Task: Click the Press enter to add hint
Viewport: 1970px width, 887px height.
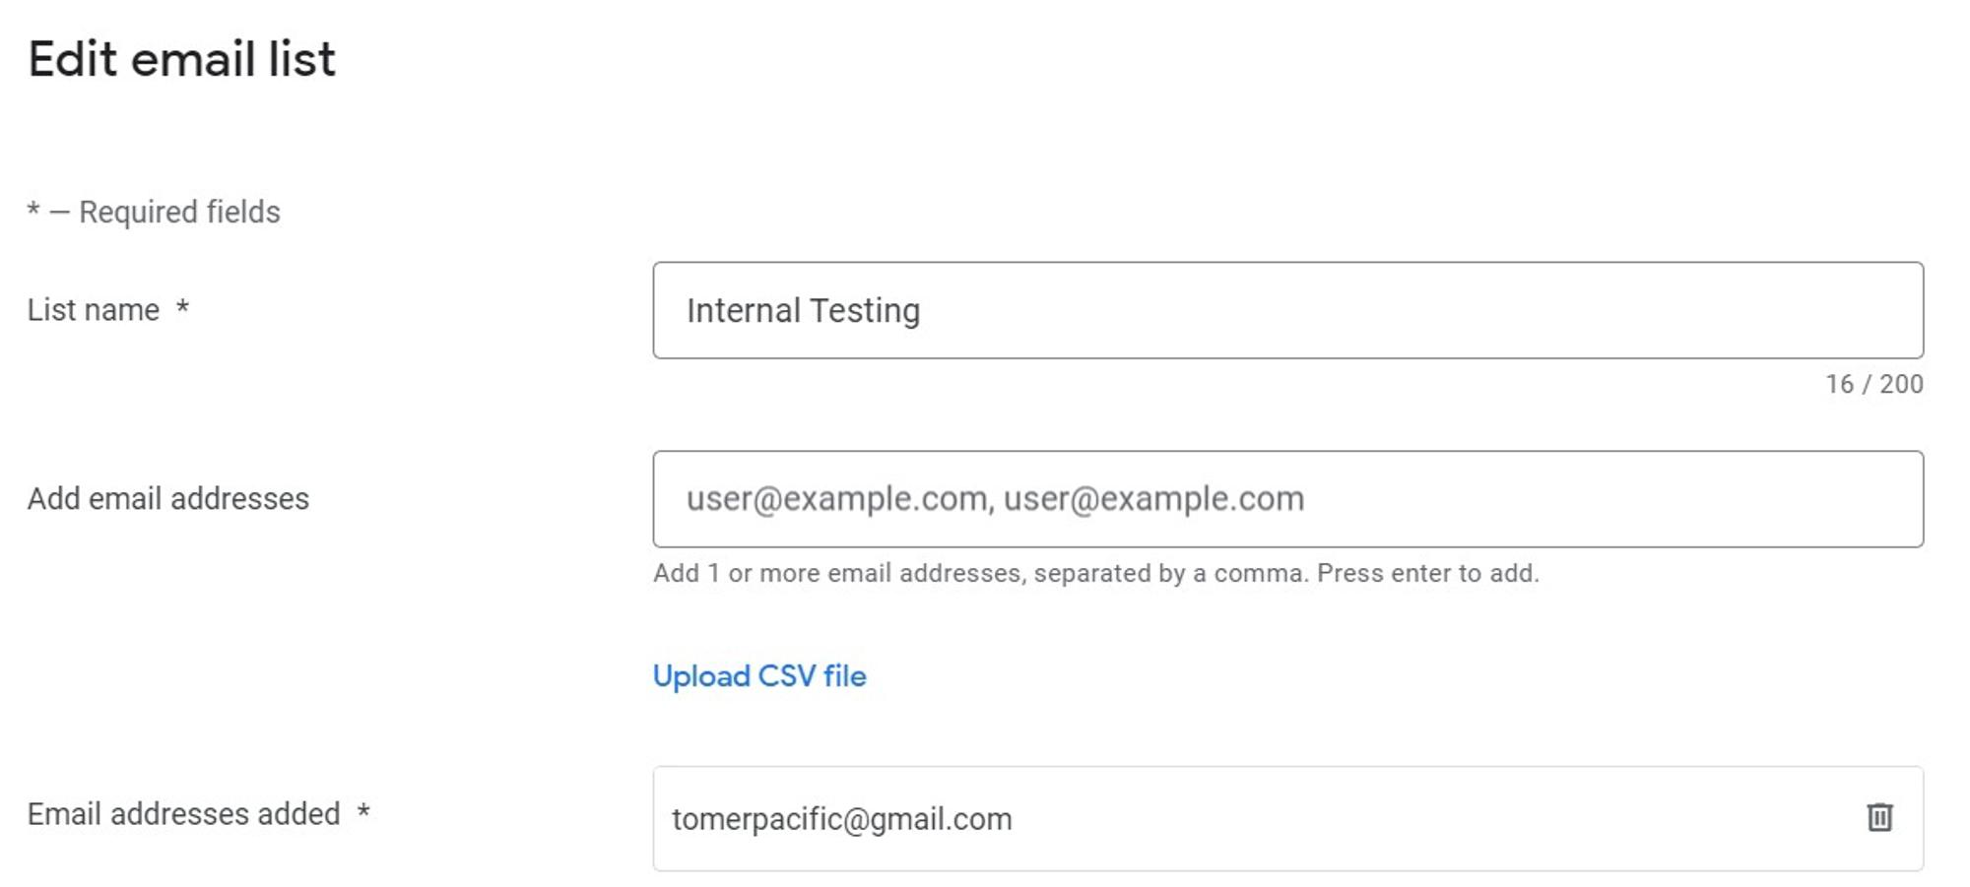Action: point(1428,573)
